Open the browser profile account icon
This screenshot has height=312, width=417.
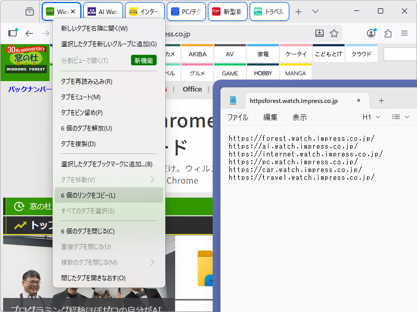pyautogui.click(x=371, y=33)
